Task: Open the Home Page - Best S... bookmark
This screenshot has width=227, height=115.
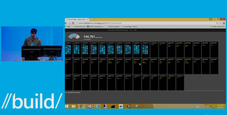Action: [130, 27]
